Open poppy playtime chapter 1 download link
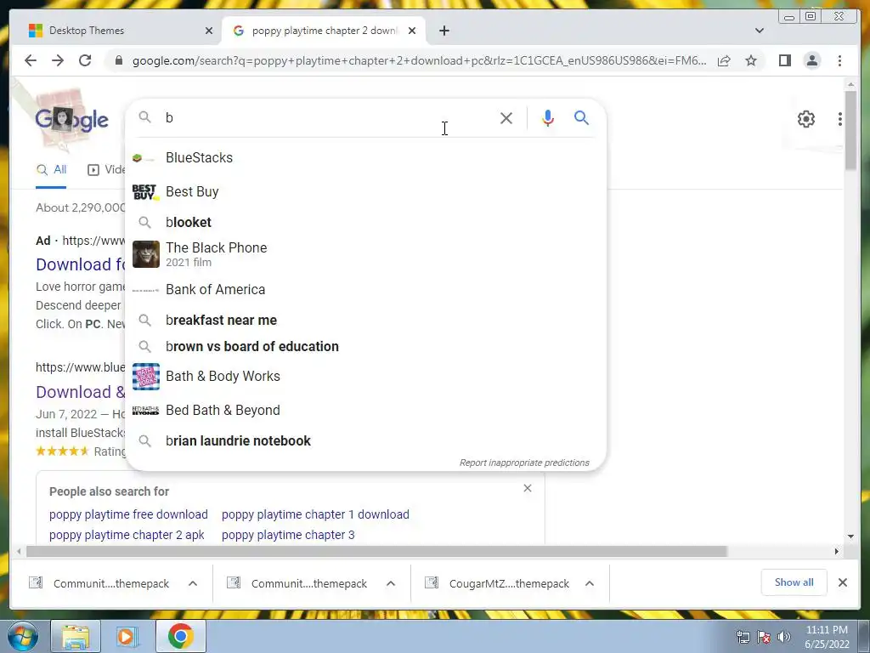This screenshot has width=870, height=653. coord(315,514)
